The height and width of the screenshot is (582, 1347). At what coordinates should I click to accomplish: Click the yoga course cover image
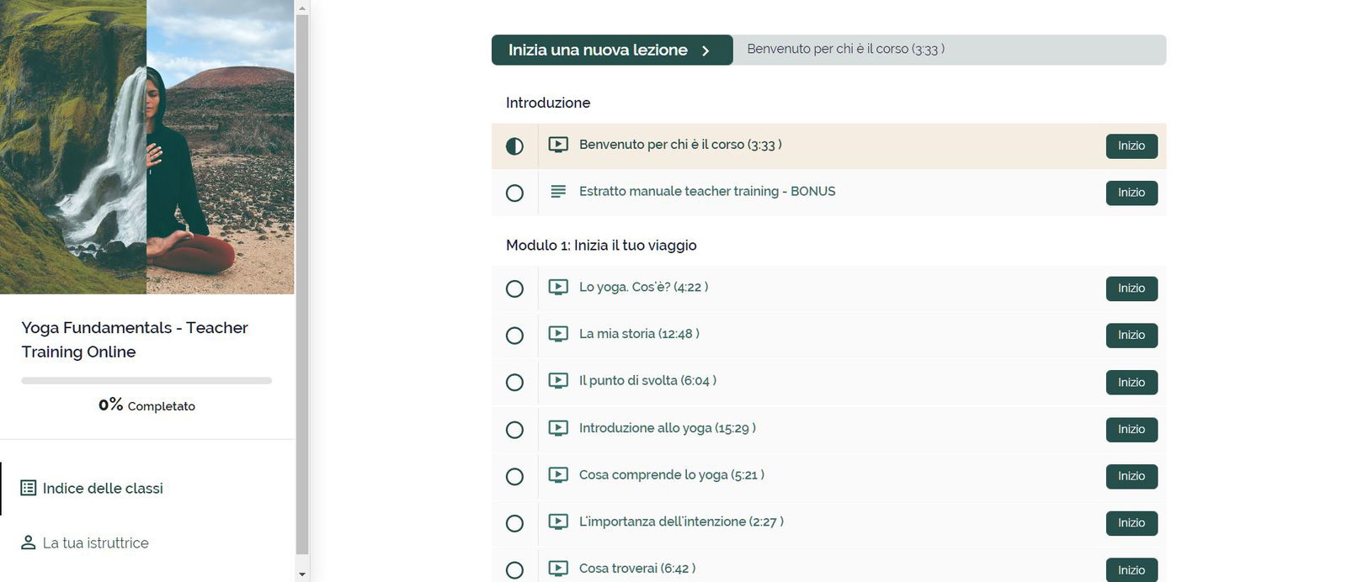(x=147, y=147)
